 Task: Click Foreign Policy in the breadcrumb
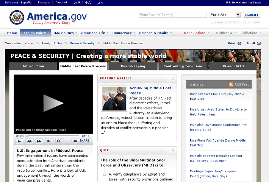point(52,44)
